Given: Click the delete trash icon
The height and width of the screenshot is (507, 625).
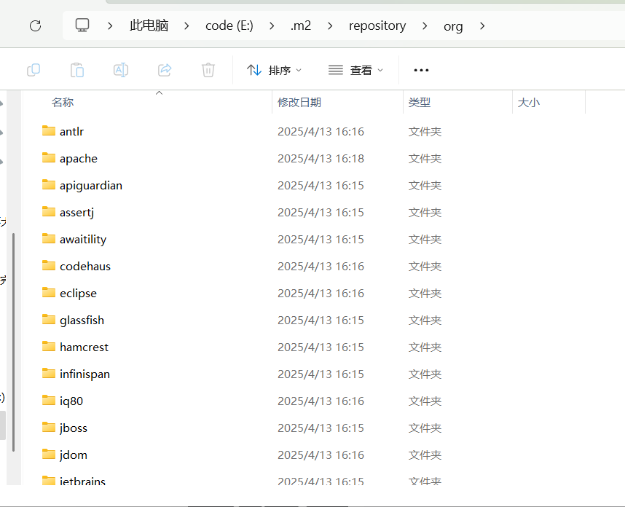Looking at the screenshot, I should [208, 70].
